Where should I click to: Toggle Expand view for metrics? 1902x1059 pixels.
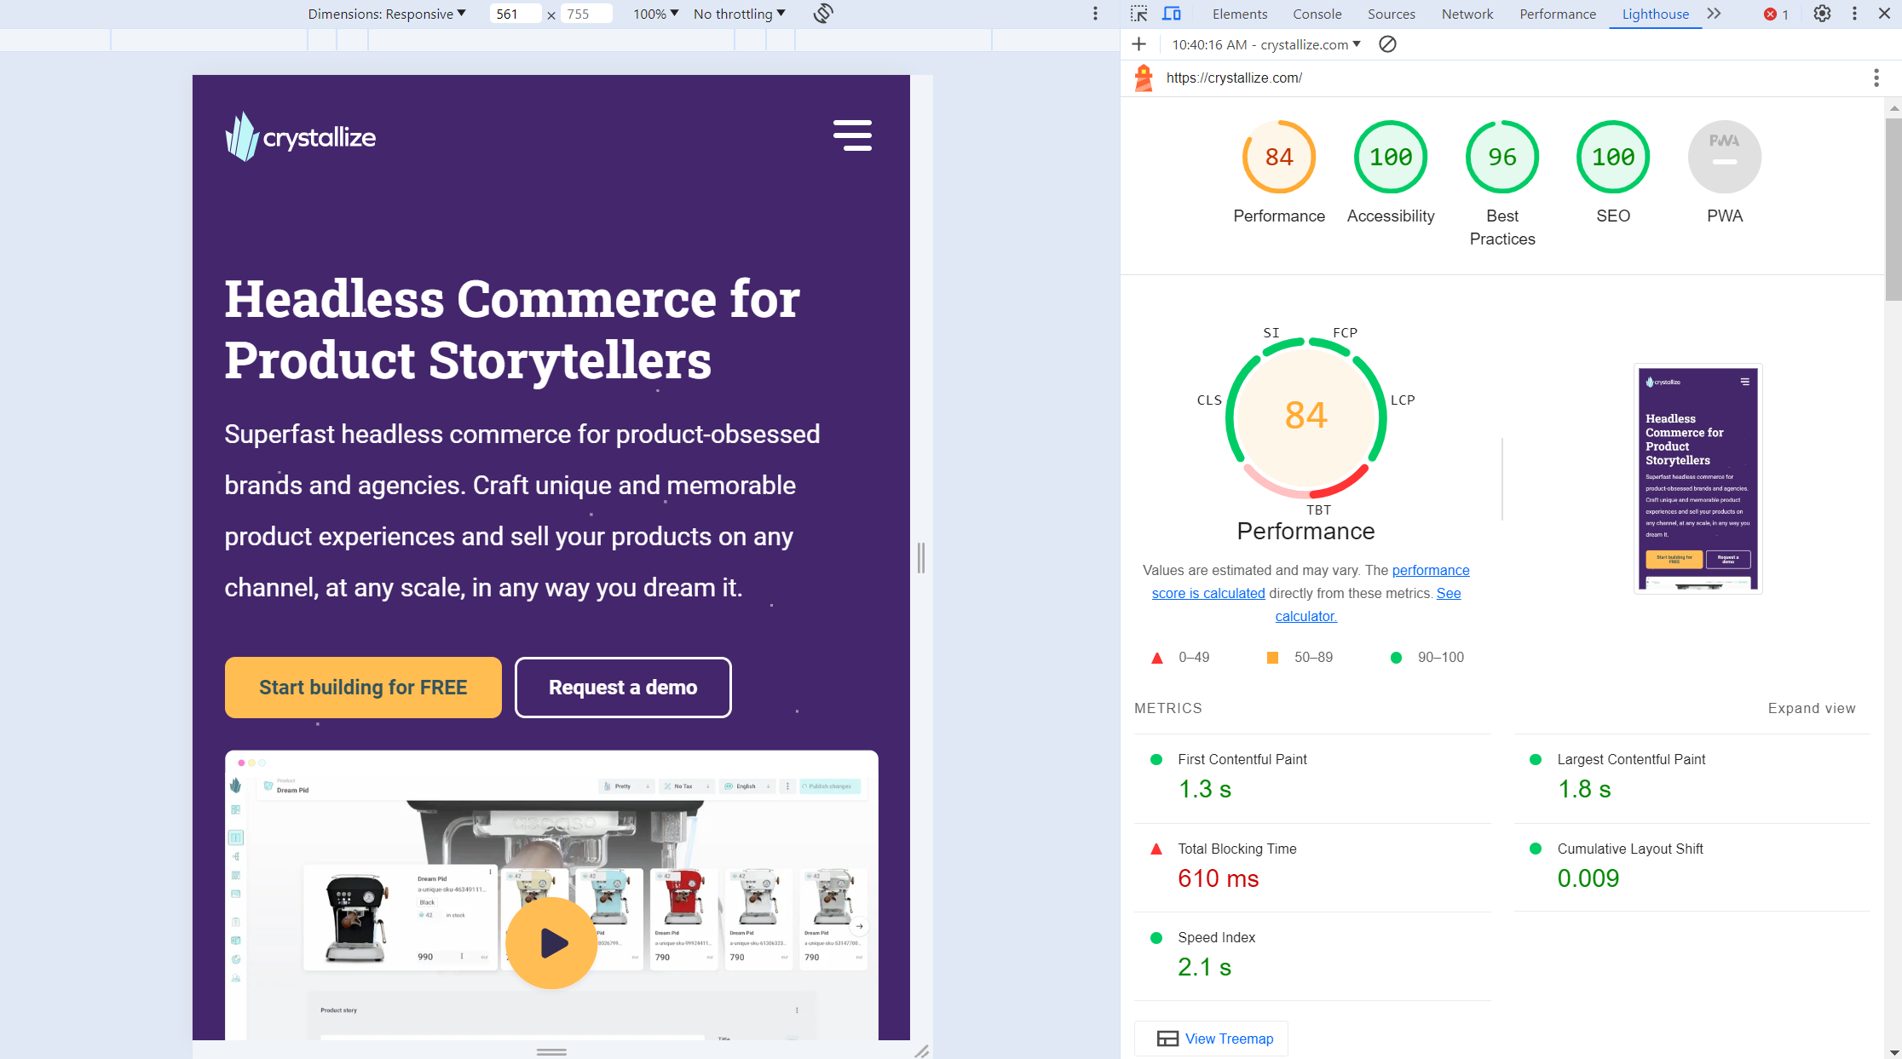1811,708
